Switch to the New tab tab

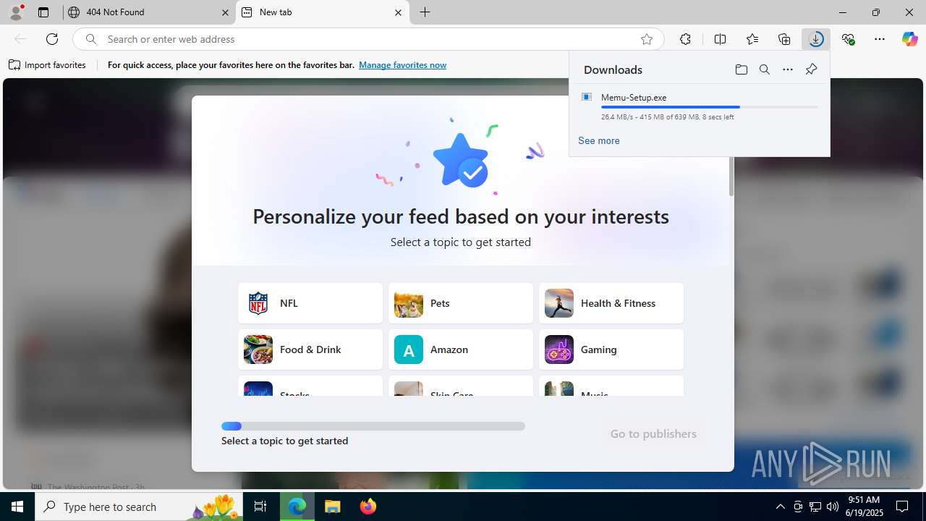pyautogui.click(x=322, y=12)
